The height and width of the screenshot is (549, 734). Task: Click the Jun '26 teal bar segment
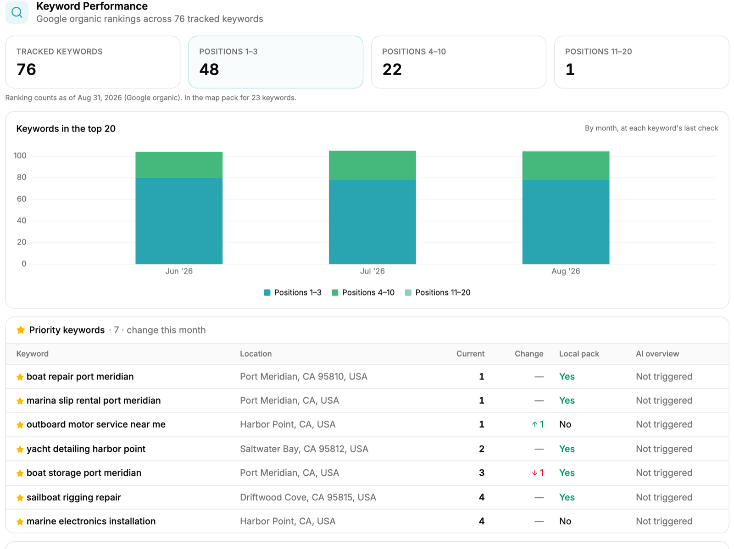(179, 221)
